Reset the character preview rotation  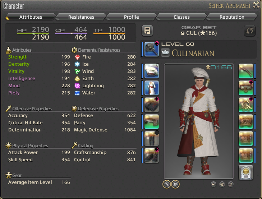pos(231,184)
